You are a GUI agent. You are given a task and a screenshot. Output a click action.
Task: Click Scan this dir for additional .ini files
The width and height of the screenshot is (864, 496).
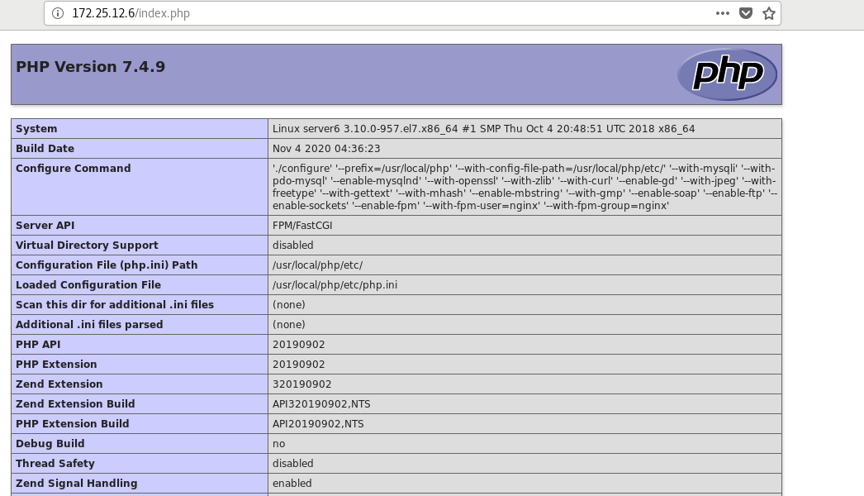(115, 304)
